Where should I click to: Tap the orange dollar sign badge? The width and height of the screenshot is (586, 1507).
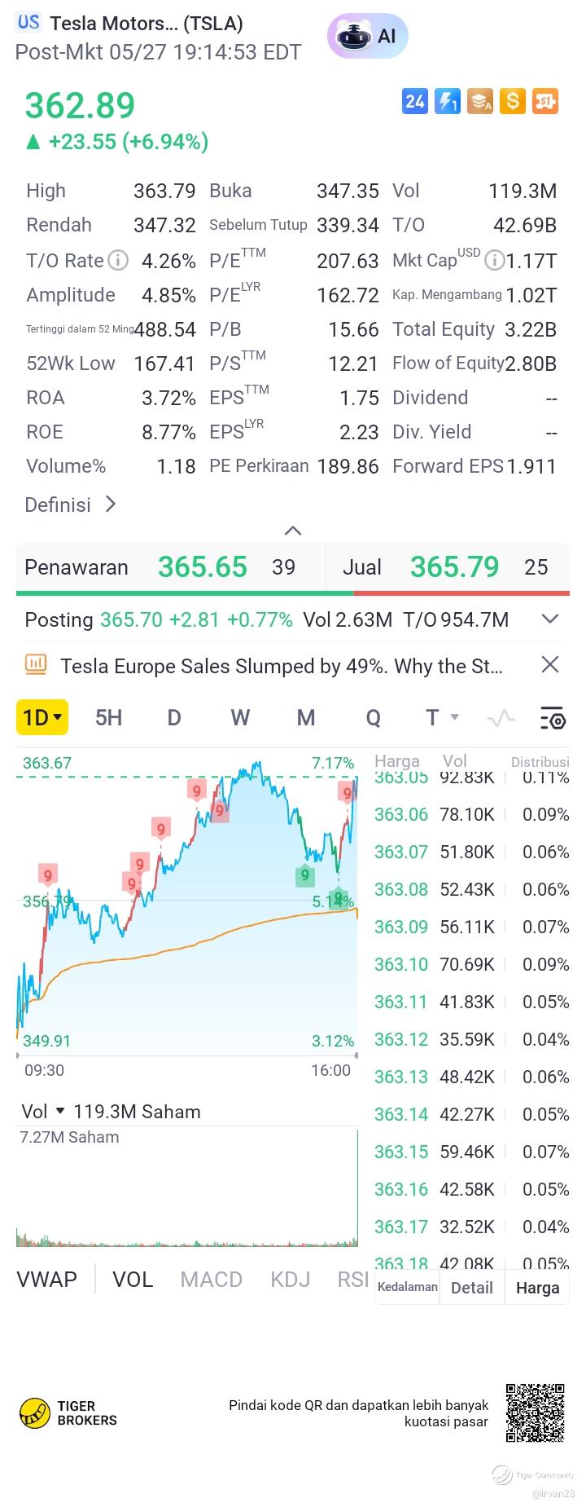coord(513,101)
